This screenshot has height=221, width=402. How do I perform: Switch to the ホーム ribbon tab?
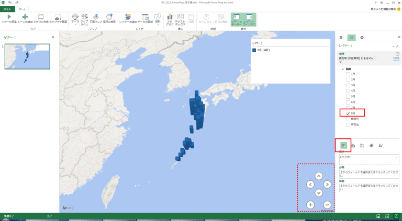(22, 9)
